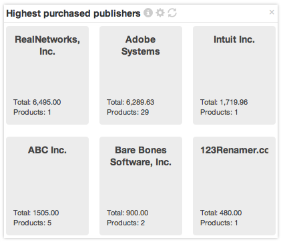Click the RealNetworks, Inc. title text
The height and width of the screenshot is (242, 281).
pos(47,45)
